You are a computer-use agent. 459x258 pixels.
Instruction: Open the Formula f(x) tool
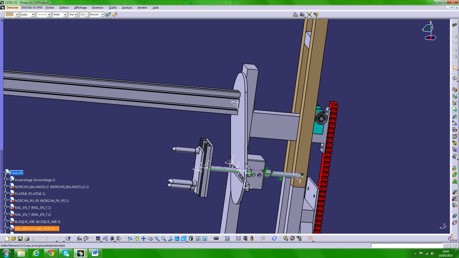pos(80,239)
